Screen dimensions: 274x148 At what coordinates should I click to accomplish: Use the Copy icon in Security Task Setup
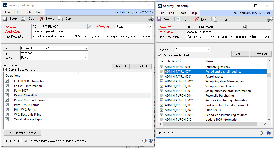[60, 18]
